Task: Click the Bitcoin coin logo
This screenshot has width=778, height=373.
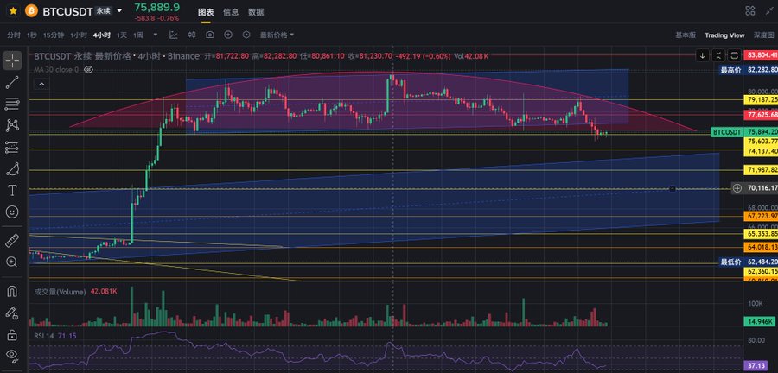Action: coord(31,10)
